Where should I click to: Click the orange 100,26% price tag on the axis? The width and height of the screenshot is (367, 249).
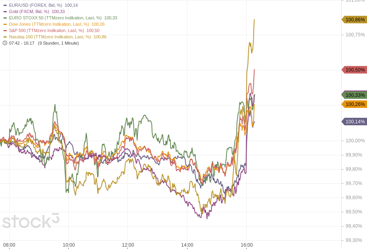tap(354, 104)
